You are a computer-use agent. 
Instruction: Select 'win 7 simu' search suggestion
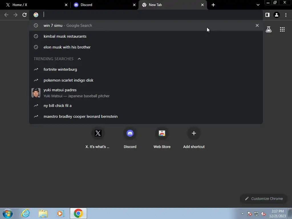point(146,25)
